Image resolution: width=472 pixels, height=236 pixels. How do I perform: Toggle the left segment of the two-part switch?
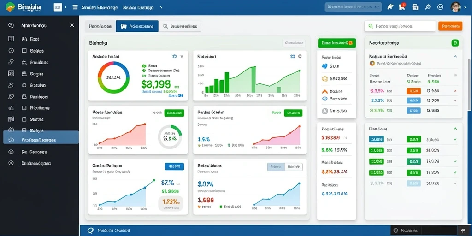pyautogui.click(x=276, y=166)
